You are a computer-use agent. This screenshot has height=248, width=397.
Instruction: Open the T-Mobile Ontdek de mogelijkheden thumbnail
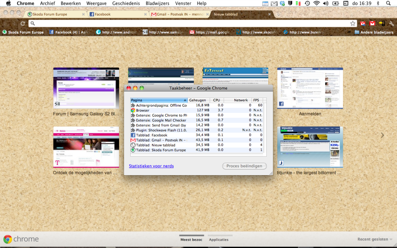86,147
